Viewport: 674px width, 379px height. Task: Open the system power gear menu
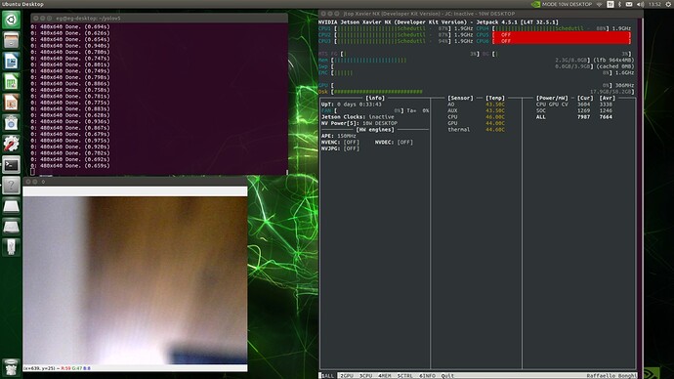pyautogui.click(x=668, y=4)
